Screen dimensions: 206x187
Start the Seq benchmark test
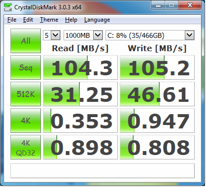26,67
